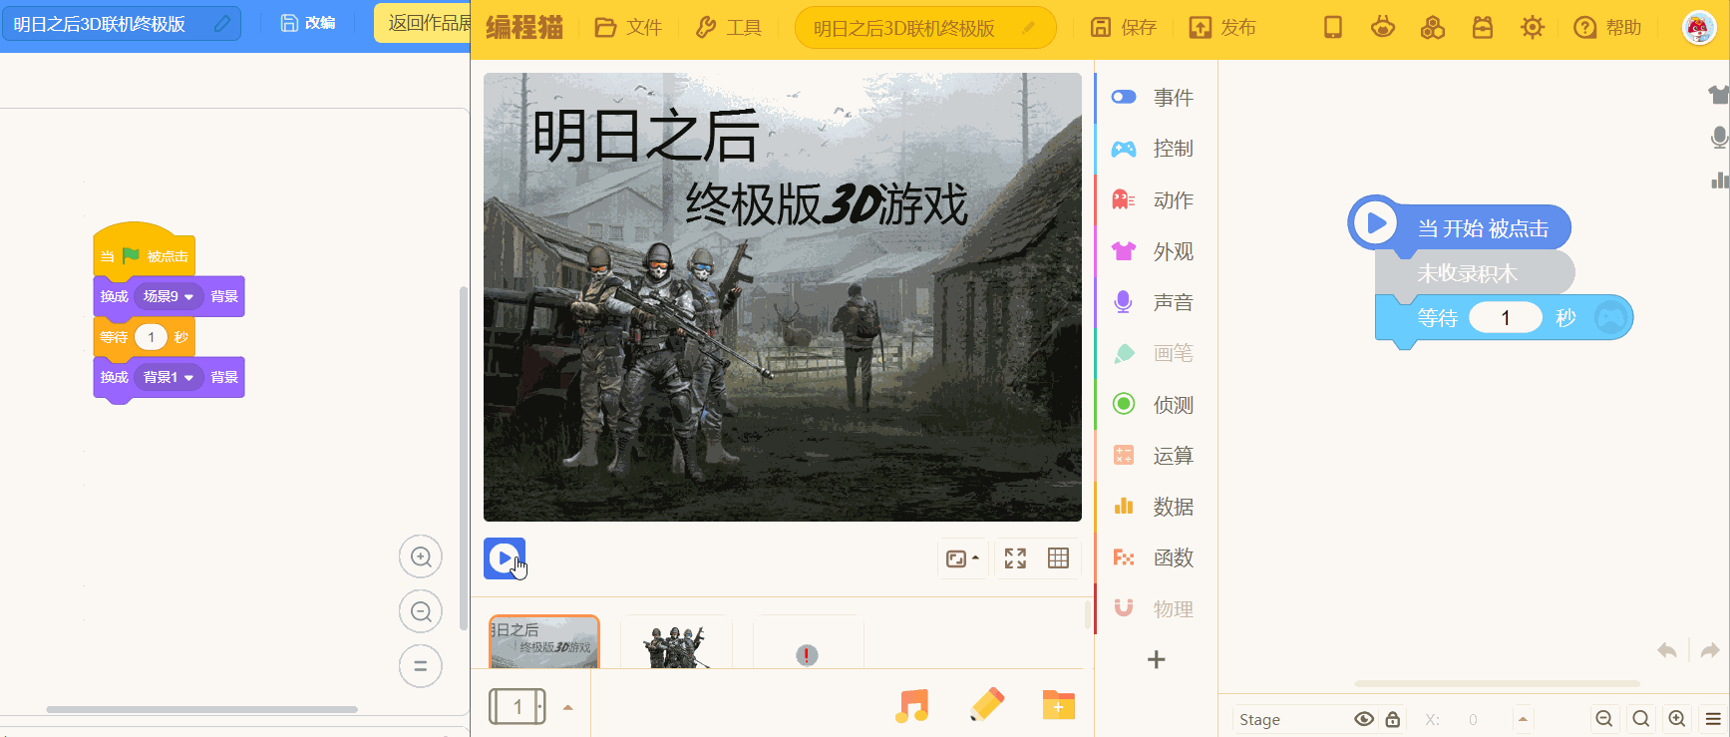This screenshot has width=1730, height=737.
Task: Select the 明日之后 title sprite thumbnail
Action: pyautogui.click(x=544, y=641)
